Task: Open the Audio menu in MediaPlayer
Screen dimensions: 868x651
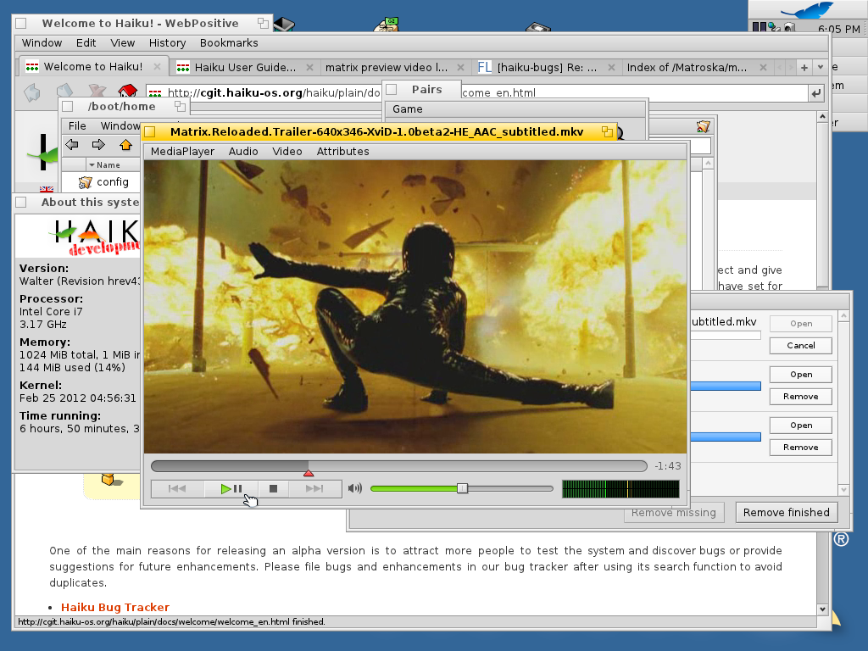Action: click(243, 151)
